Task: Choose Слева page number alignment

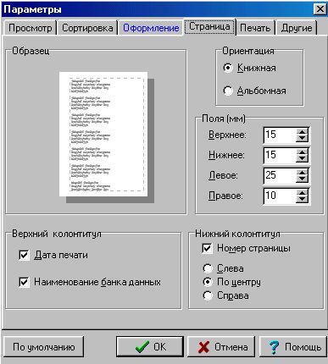Action: tap(208, 268)
